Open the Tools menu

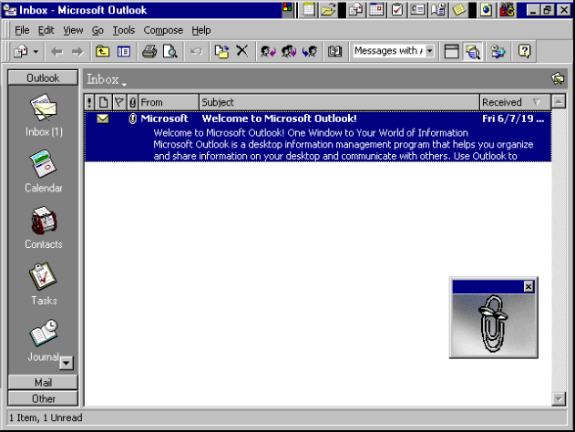point(124,30)
